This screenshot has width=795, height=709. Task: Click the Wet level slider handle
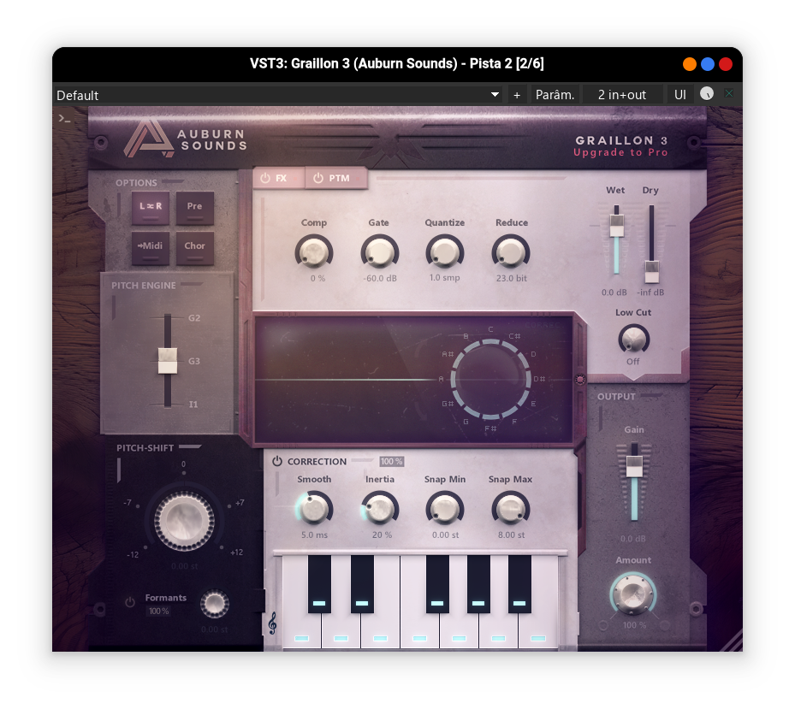point(616,225)
